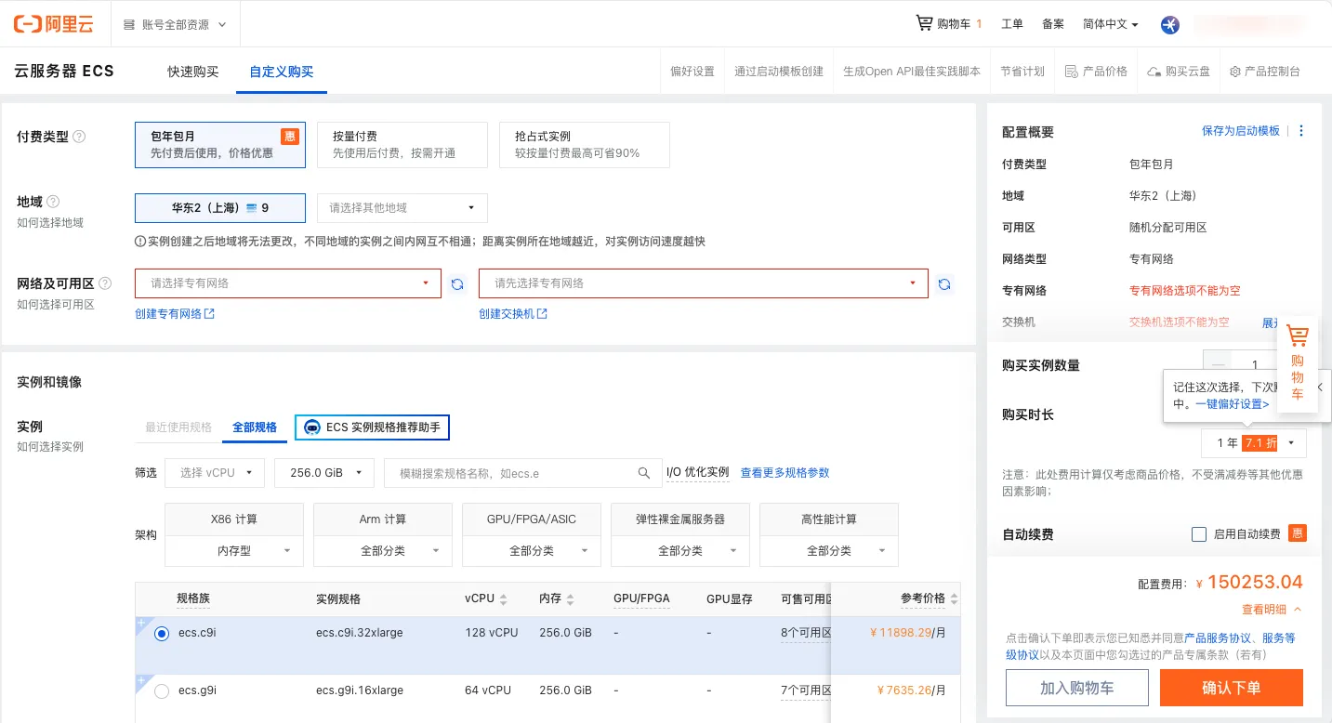
Task: Click 创建交换机 link
Action: (513, 314)
